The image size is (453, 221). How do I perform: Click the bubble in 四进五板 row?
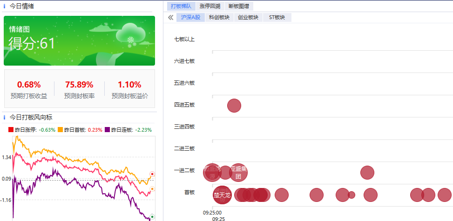pos(234,106)
